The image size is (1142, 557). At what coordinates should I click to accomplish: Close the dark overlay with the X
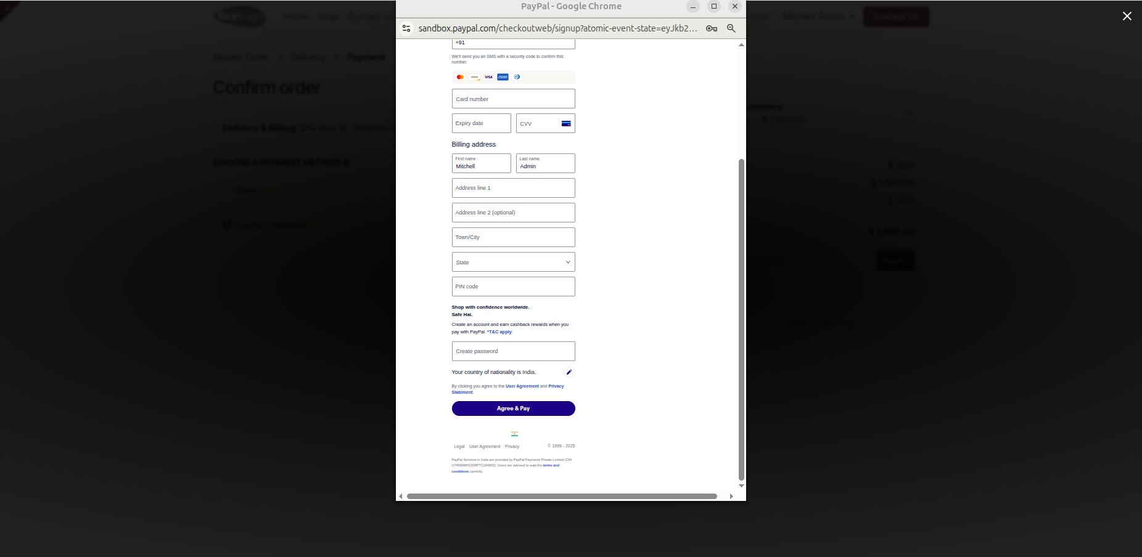1127,16
